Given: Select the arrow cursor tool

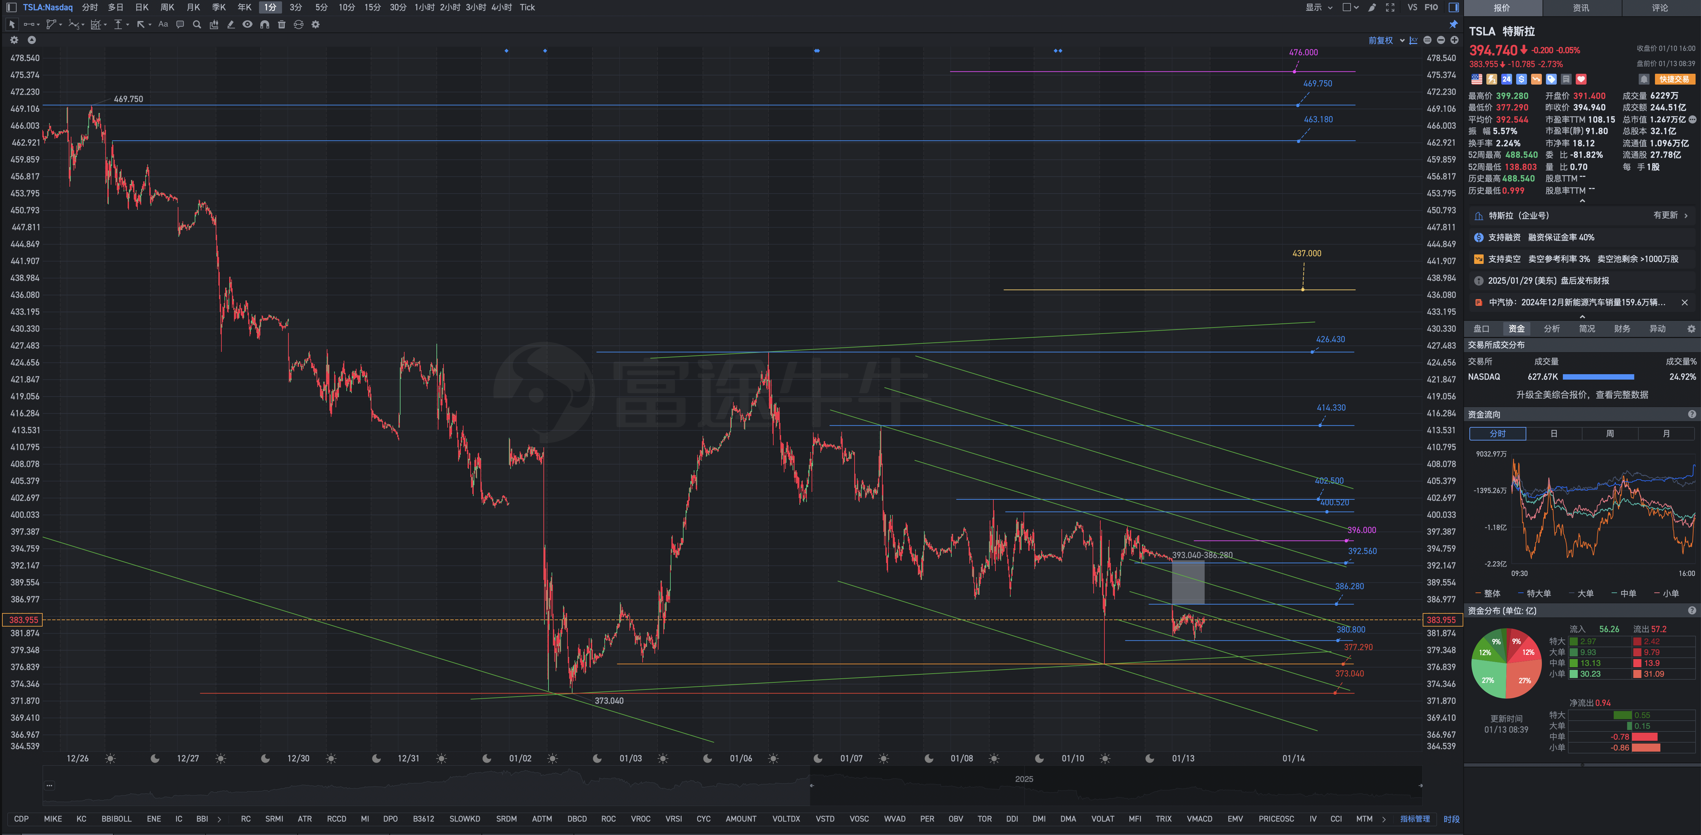Looking at the screenshot, I should (x=12, y=24).
